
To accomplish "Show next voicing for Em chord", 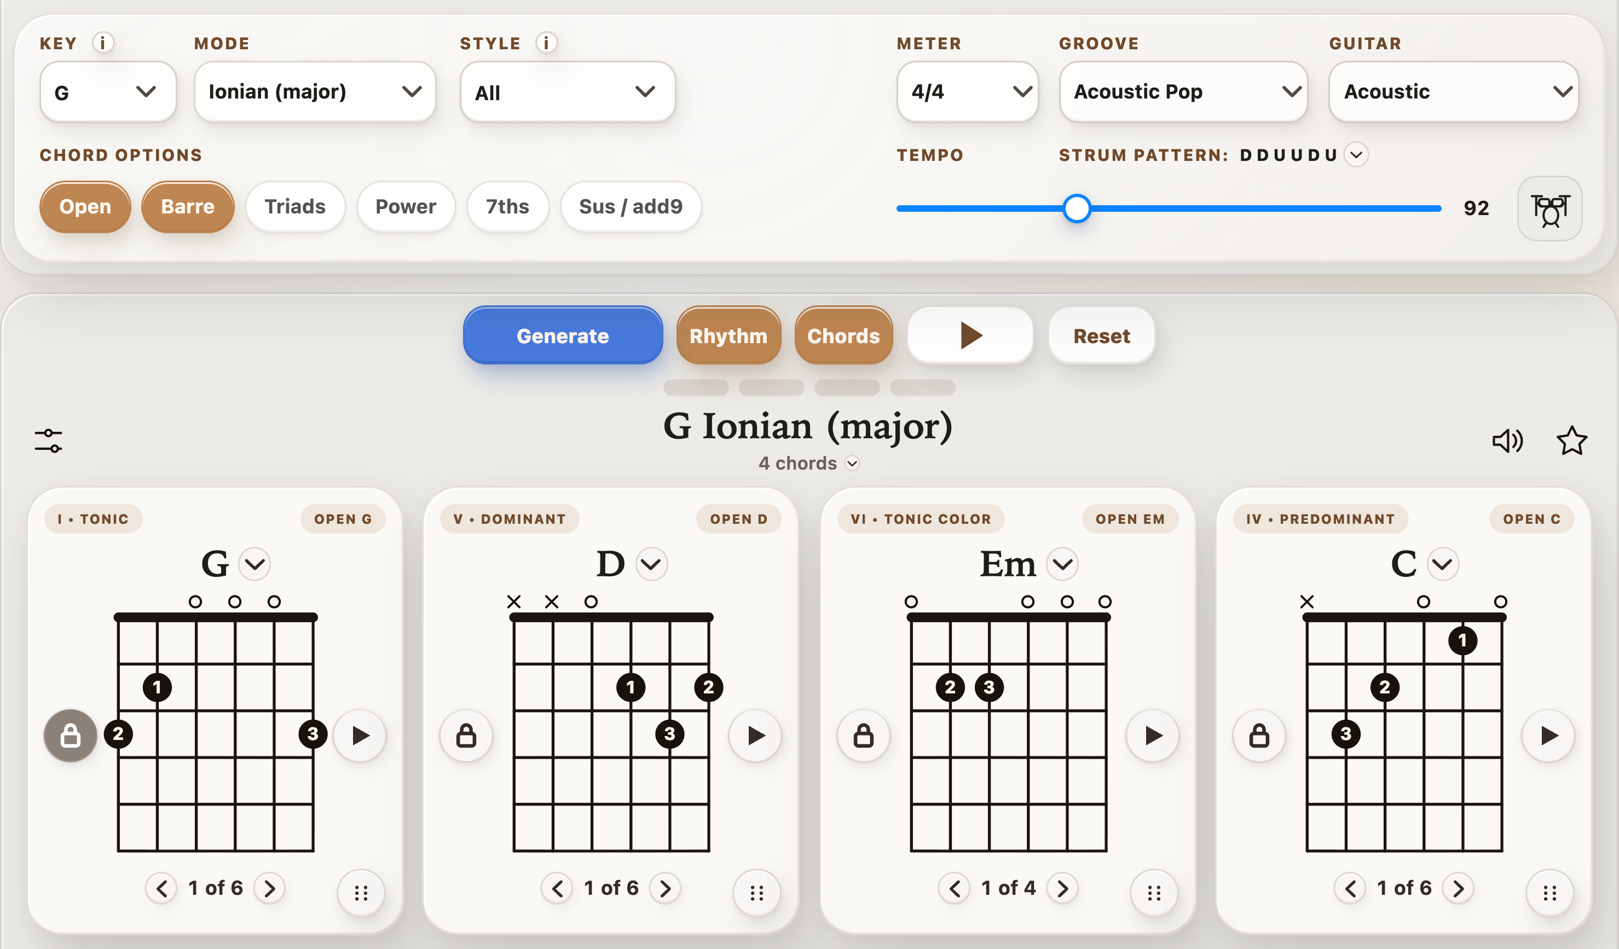I will point(1062,889).
